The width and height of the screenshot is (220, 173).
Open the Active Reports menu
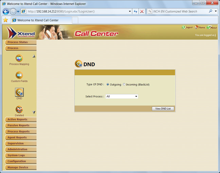tap(21, 119)
